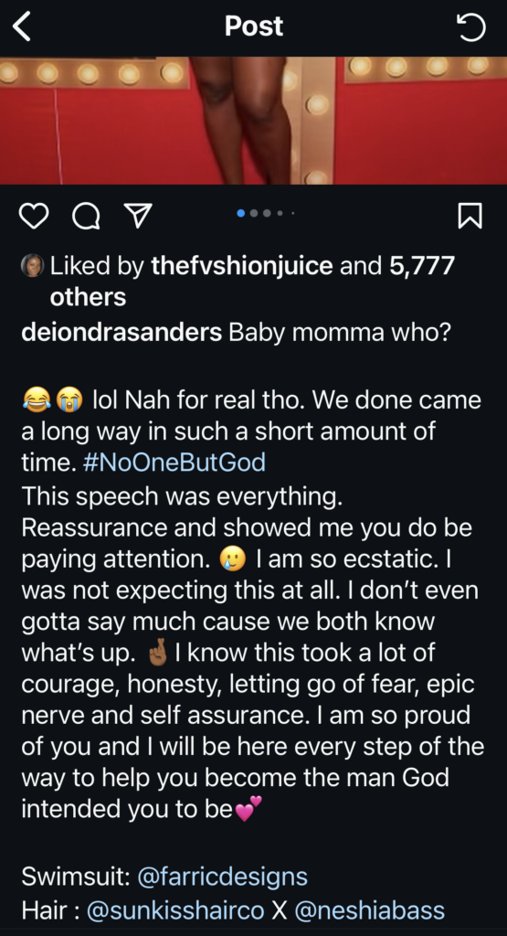The width and height of the screenshot is (507, 936).
Task: Visit the @neshiabass mention
Action: 370,910
